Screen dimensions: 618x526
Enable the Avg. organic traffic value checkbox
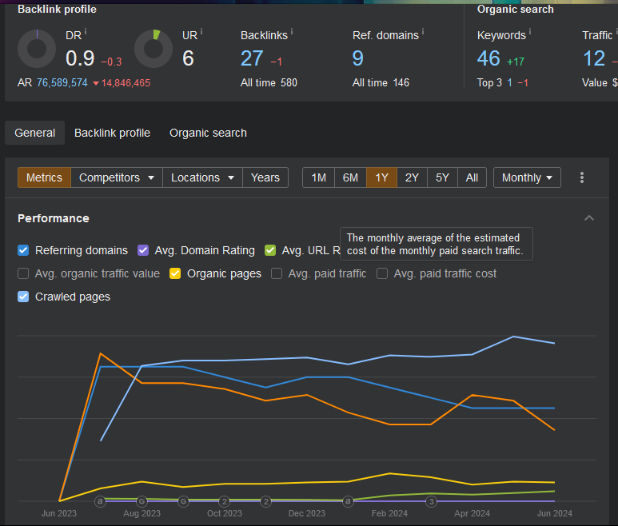click(24, 273)
